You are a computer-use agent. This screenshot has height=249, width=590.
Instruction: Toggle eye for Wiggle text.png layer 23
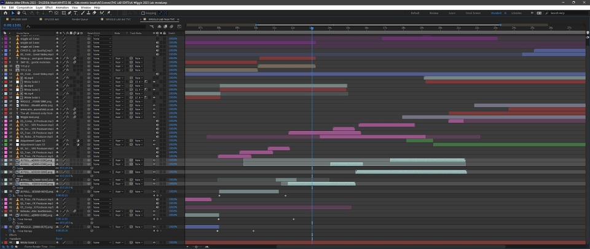(x=154, y=117)
